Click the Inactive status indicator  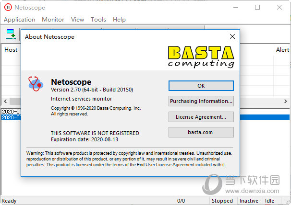click(249, 201)
